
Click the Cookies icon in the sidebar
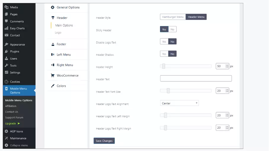click(x=7, y=82)
